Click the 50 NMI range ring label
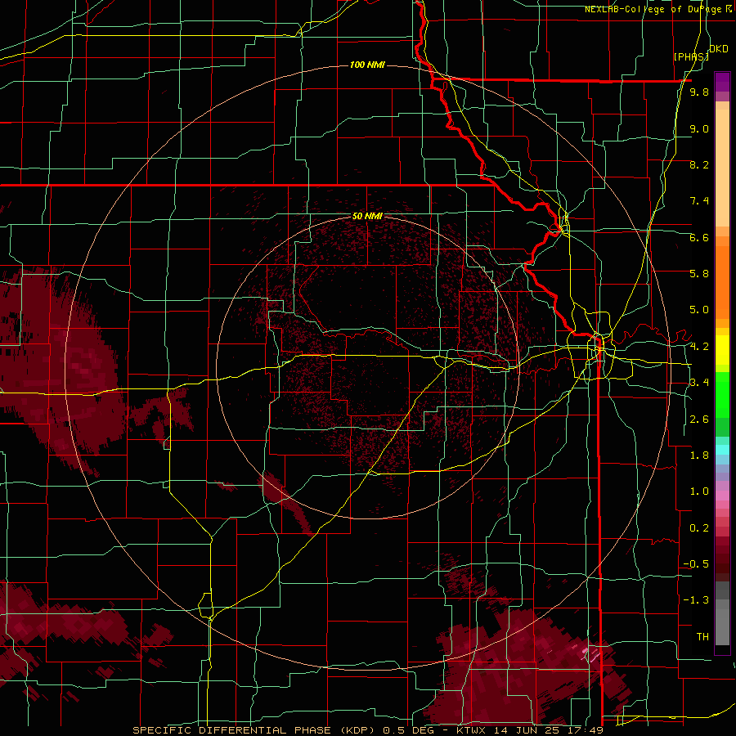 click(x=367, y=217)
